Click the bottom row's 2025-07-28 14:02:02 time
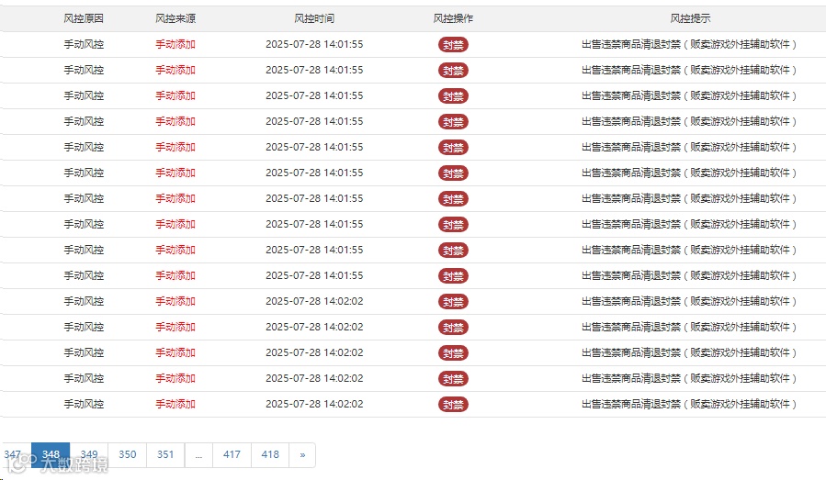 [x=314, y=404]
